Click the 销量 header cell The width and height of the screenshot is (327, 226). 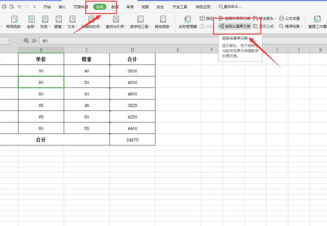pos(87,59)
